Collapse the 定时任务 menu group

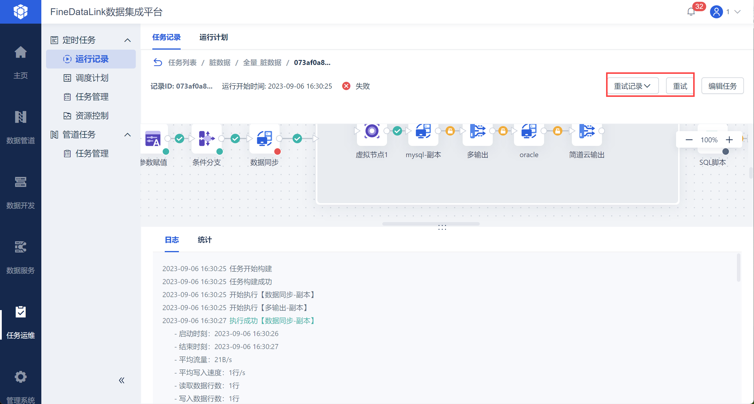pyautogui.click(x=128, y=40)
